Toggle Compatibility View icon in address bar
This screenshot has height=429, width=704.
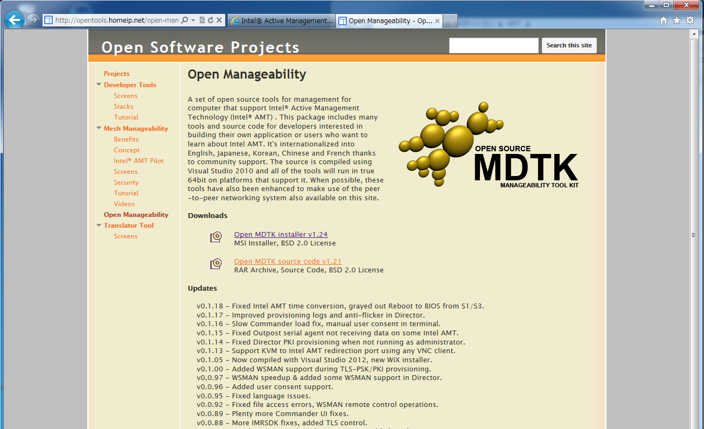[202, 20]
